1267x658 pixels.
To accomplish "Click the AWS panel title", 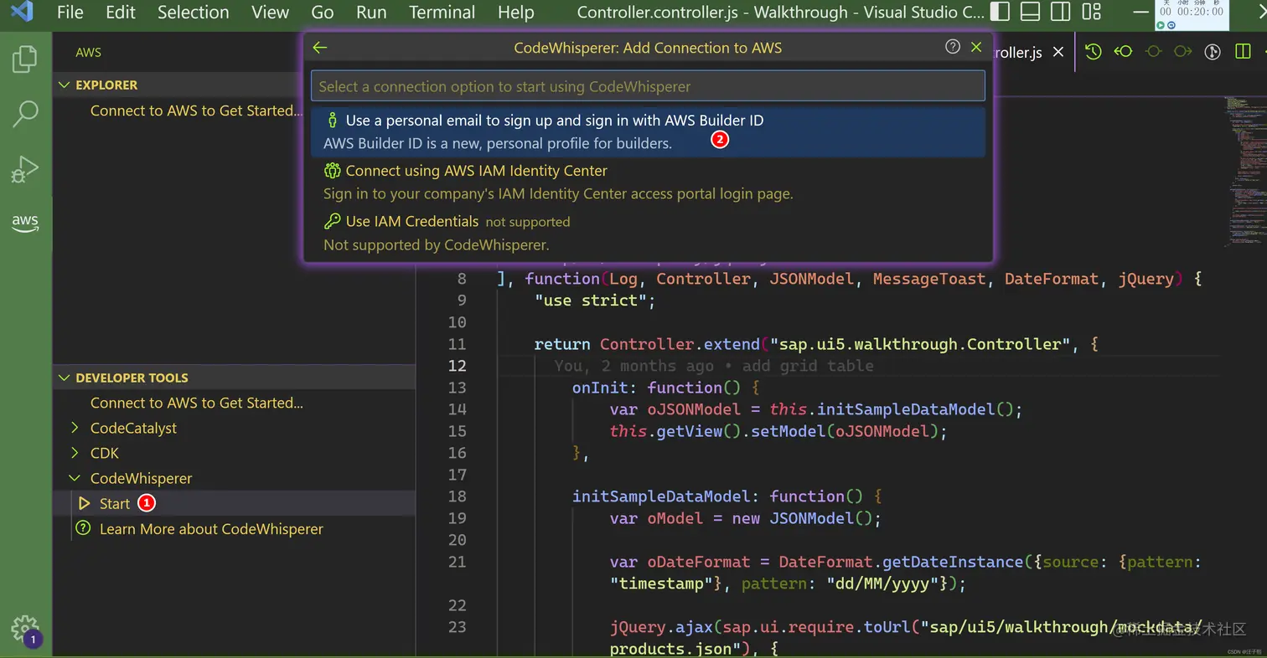I will coord(88,52).
